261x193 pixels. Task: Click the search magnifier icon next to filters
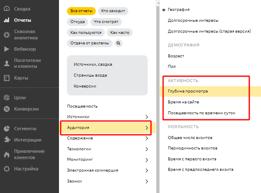(x=118, y=43)
